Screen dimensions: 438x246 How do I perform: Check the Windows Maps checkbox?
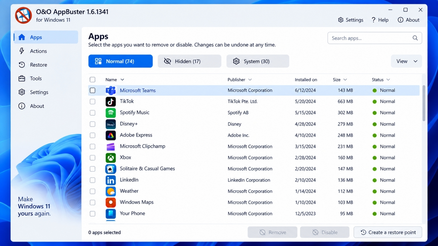click(93, 203)
